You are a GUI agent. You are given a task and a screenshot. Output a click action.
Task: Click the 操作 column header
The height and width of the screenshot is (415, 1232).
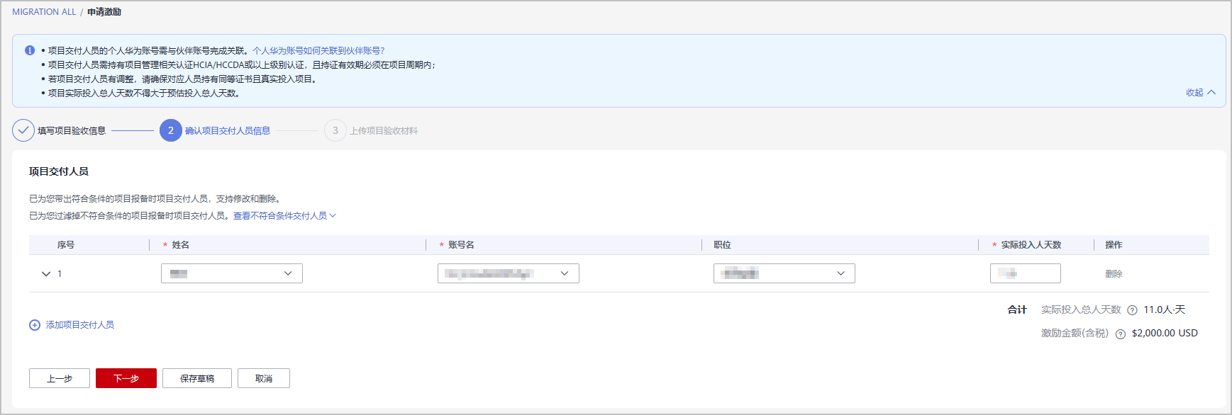pos(1114,245)
